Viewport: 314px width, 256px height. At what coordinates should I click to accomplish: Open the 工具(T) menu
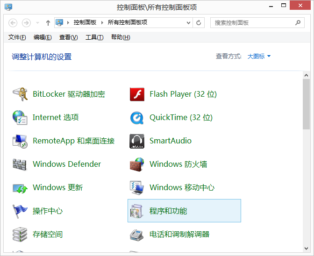pos(94,37)
